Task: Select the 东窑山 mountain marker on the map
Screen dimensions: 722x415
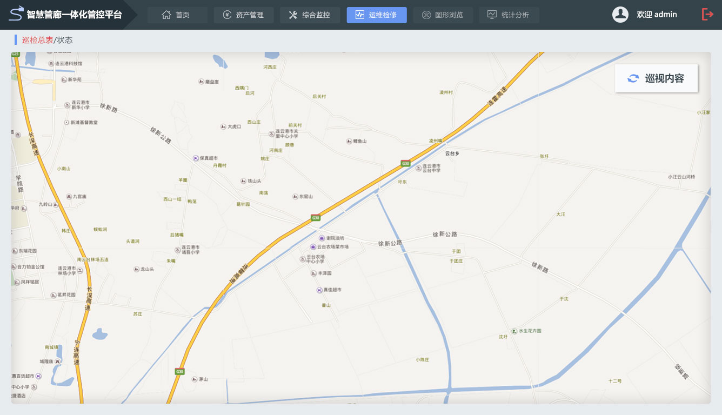Action: tap(295, 197)
